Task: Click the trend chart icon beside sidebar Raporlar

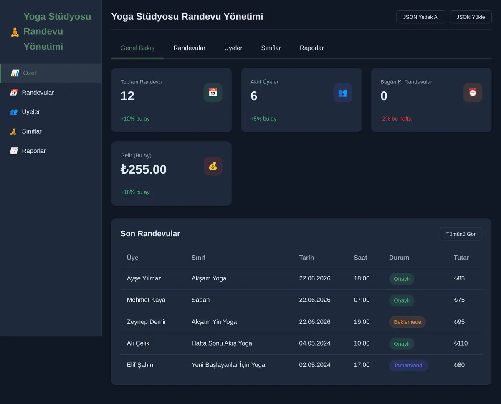Action: tap(14, 151)
